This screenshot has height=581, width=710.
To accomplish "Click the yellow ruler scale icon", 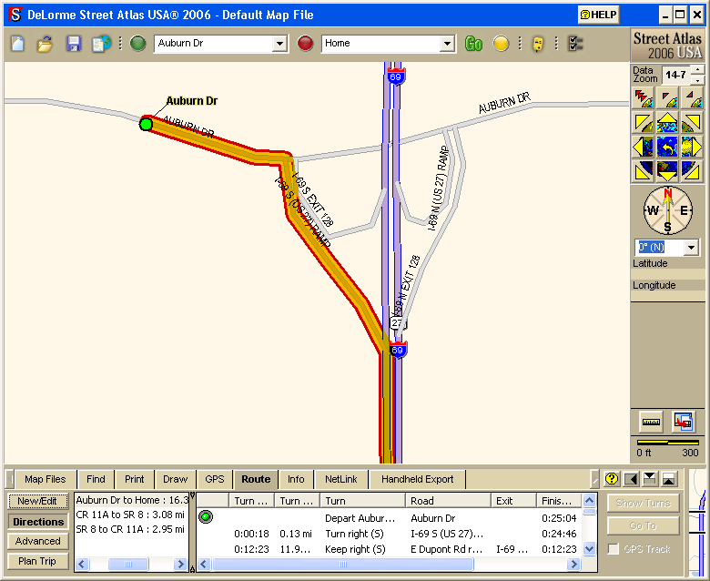I will [651, 422].
